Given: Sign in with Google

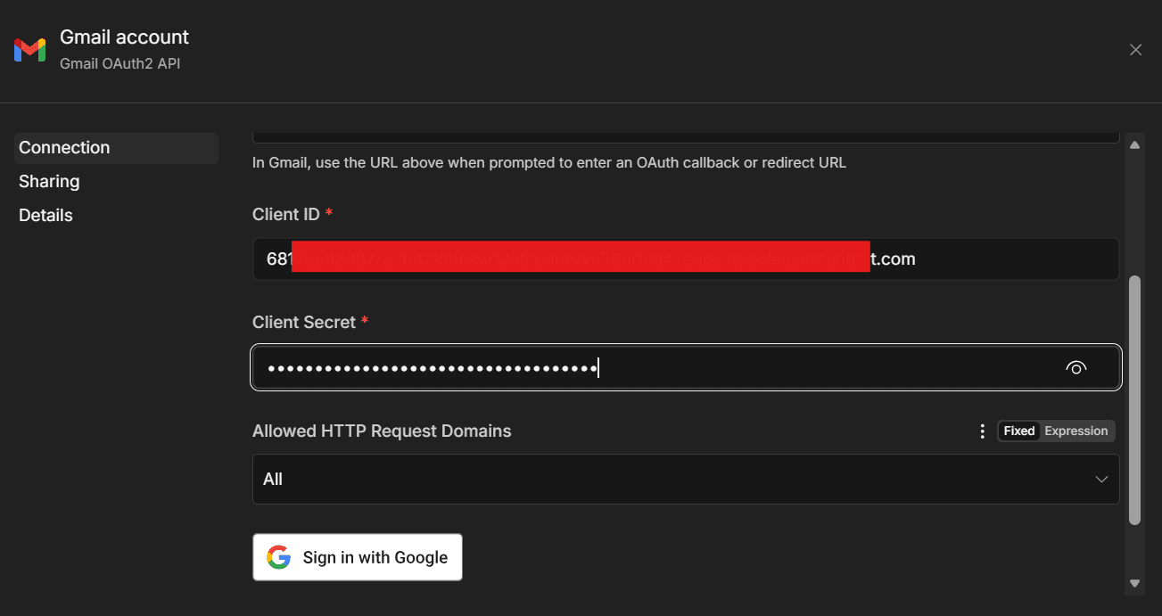Looking at the screenshot, I should click(x=358, y=557).
